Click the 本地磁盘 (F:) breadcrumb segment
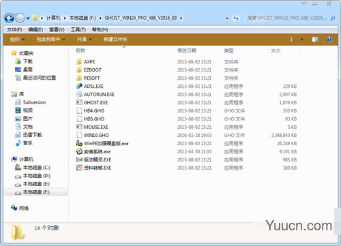 tap(83, 18)
